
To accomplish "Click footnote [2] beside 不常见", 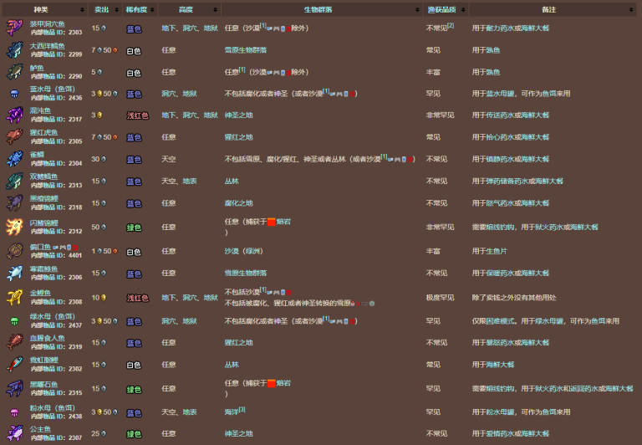I will [x=451, y=25].
